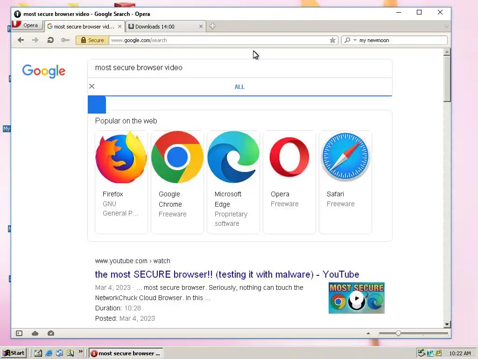Image resolution: width=478 pixels, height=359 pixels.
Task: Click the first Quick Launch notepad icon
Action: click(x=38, y=353)
